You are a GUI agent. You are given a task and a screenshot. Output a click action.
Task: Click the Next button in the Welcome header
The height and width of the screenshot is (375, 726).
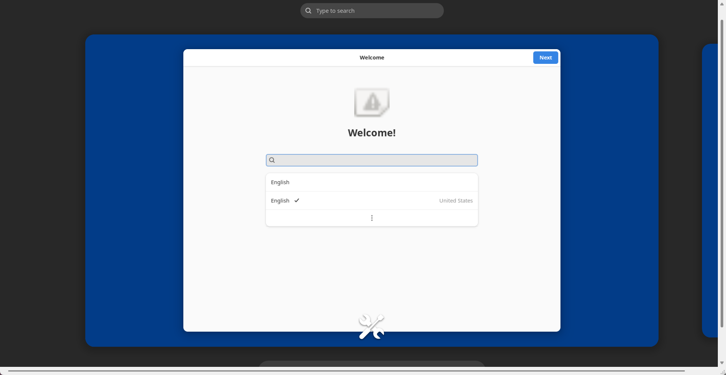(545, 58)
